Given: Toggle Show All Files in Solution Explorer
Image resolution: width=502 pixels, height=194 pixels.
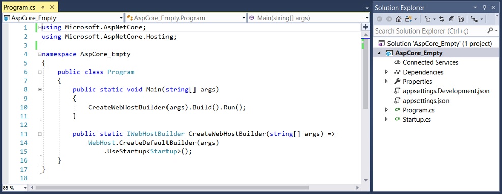Looking at the screenshot, I should point(461,19).
